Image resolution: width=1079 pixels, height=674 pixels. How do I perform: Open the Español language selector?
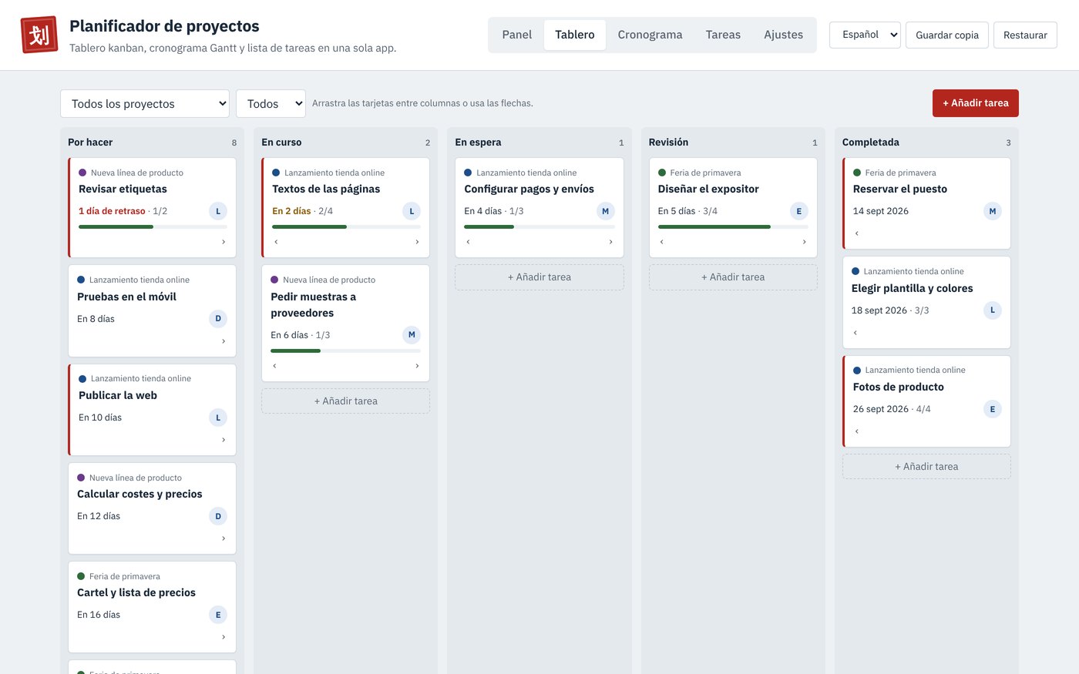tap(865, 35)
